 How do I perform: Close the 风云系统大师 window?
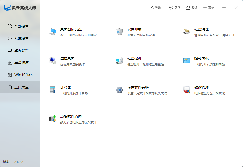236,8
